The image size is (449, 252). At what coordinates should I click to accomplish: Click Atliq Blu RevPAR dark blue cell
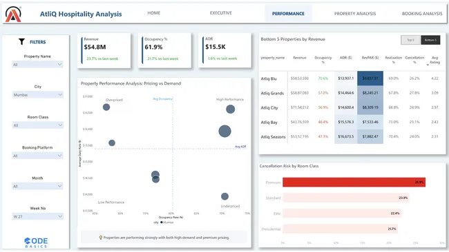(370, 78)
